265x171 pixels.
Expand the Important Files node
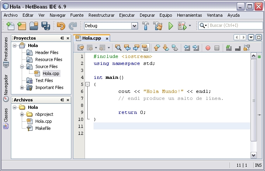click(x=22, y=87)
